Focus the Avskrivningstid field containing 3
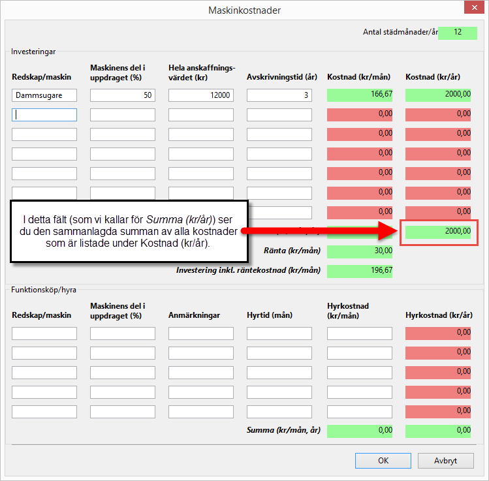This screenshot has height=481, width=489. pos(279,95)
